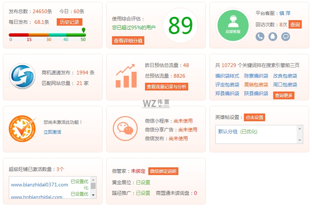Open 历史记录 publish history
This screenshot has width=312, height=208.
tap(70, 22)
